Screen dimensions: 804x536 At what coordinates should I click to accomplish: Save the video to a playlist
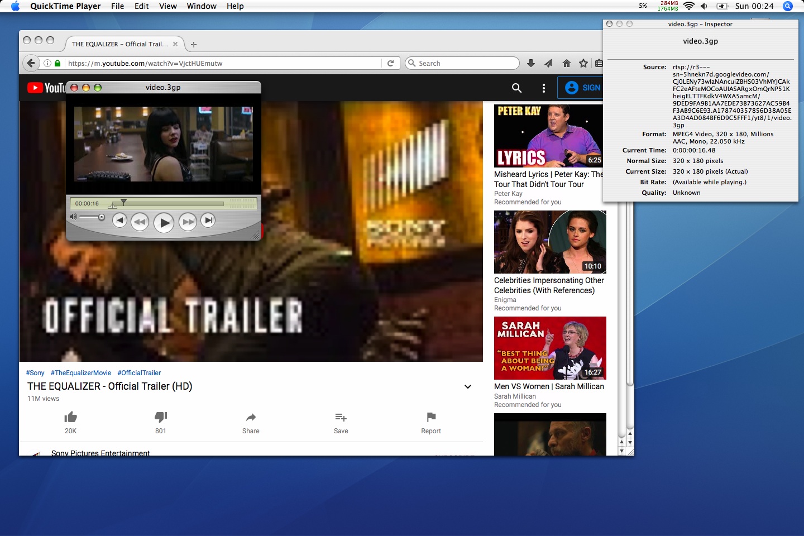[341, 417]
